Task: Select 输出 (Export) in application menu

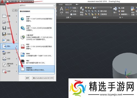Action: (x=9, y=46)
